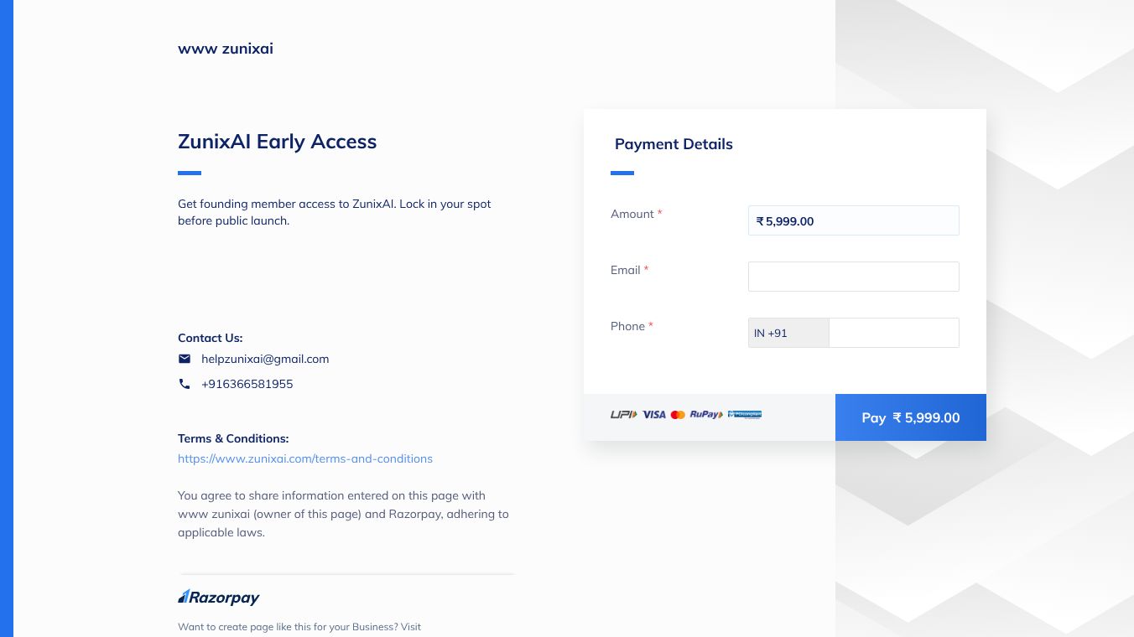Image resolution: width=1134 pixels, height=637 pixels.
Task: Select the Amount field showing 5,999.00
Action: click(x=853, y=221)
